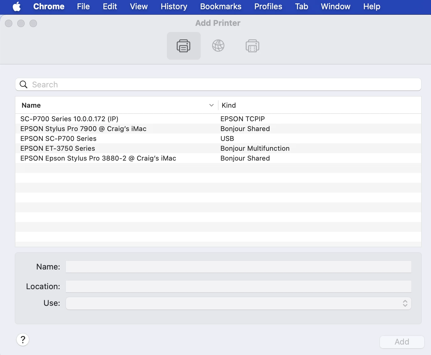This screenshot has height=355, width=431.
Task: Click the printer Name text field
Action: coord(239,267)
